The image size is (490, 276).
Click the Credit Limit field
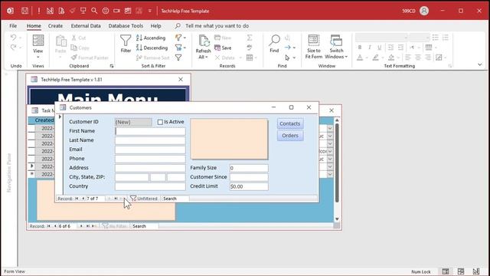point(249,186)
